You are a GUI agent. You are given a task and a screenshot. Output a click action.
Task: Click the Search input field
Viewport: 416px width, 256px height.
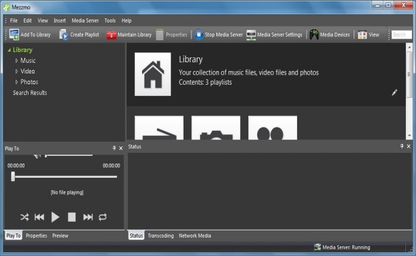click(402, 34)
